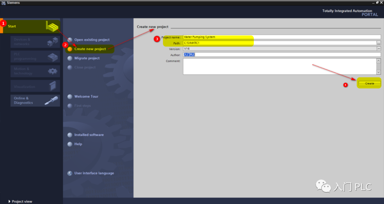Open the Devices & networks portal
384x204 pixels.
point(35,42)
